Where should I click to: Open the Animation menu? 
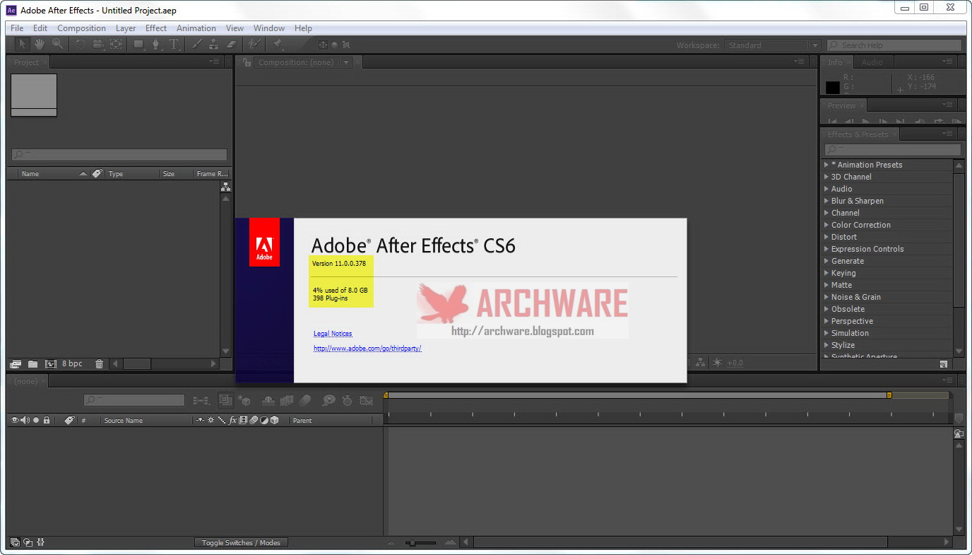(x=196, y=28)
